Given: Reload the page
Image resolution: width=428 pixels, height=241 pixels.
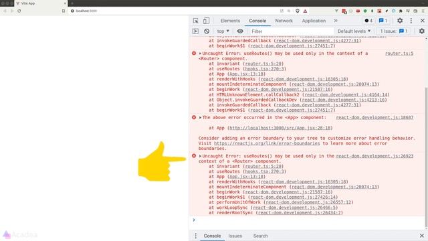Looking at the screenshot, I should click(19, 11).
